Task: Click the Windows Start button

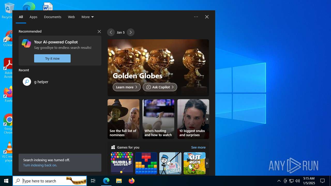Action: point(6,181)
